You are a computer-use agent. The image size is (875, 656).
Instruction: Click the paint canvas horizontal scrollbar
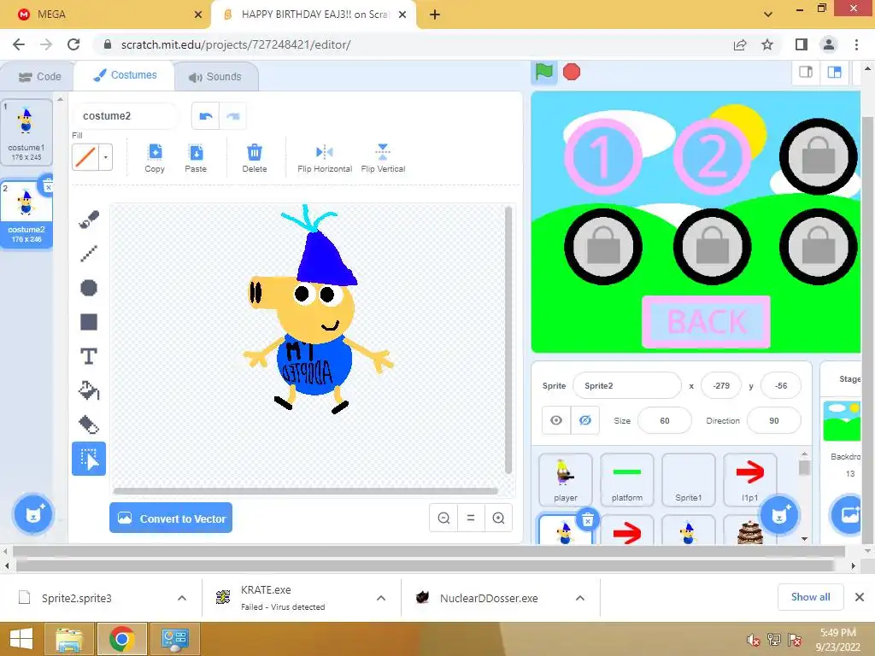point(305,491)
